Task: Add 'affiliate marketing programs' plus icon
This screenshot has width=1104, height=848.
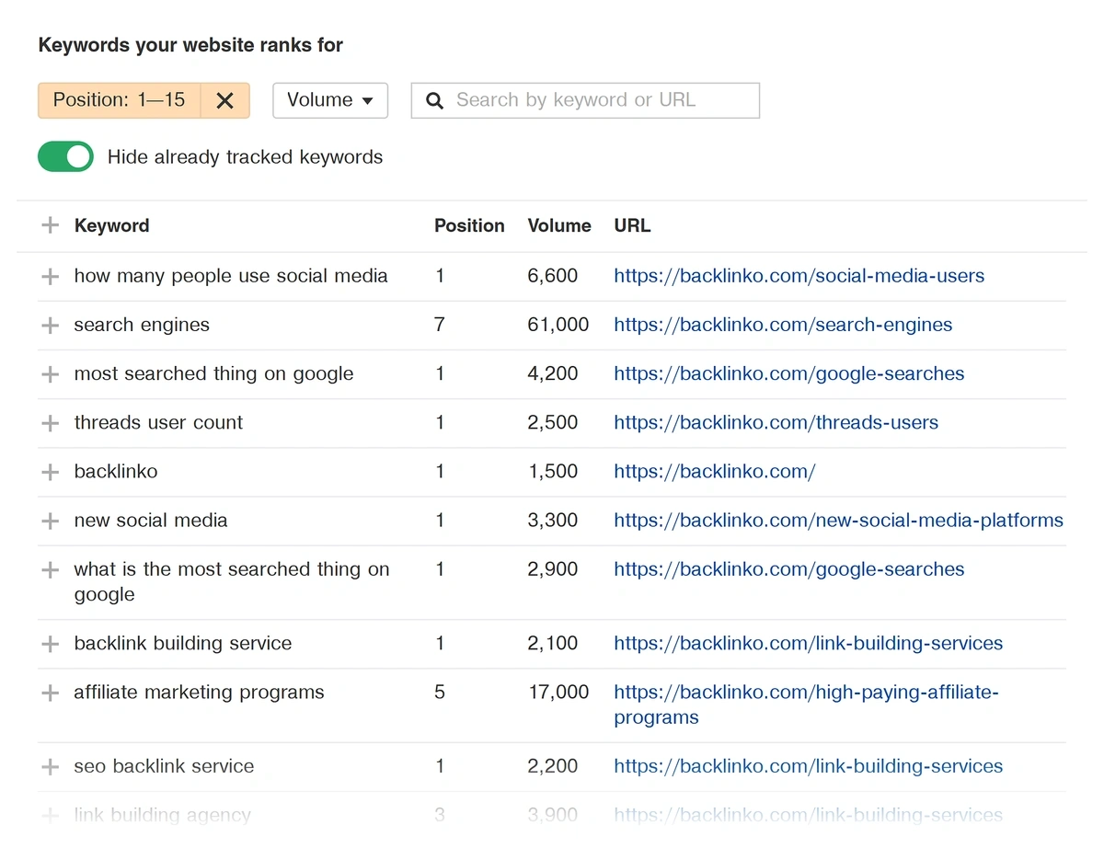Action: pyautogui.click(x=51, y=693)
